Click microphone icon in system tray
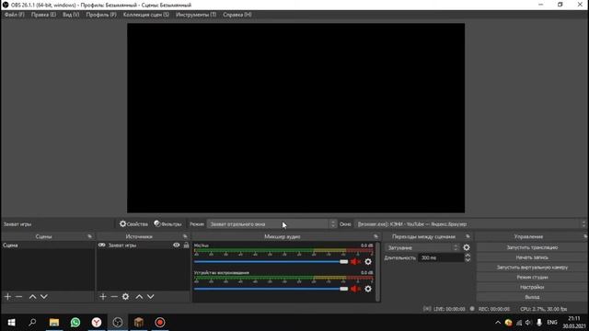 tap(539, 323)
